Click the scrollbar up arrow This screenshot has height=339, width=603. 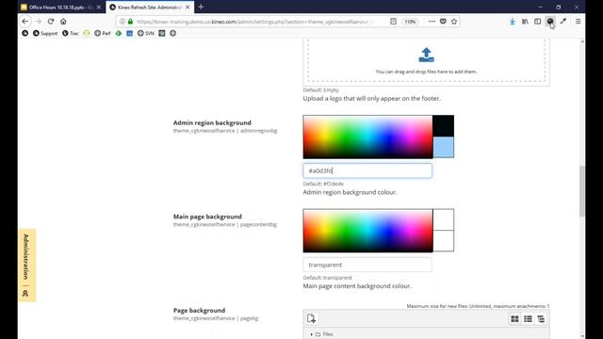(582, 41)
